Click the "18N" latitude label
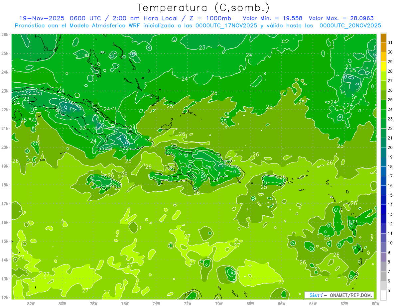399x308 pixels. pyautogui.click(x=5, y=185)
